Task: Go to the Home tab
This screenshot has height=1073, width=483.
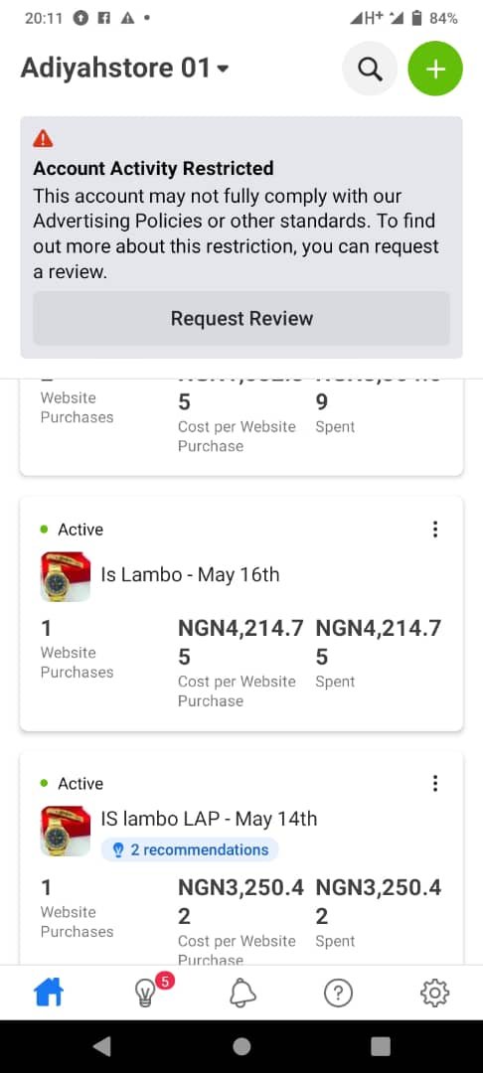Action: 49,992
